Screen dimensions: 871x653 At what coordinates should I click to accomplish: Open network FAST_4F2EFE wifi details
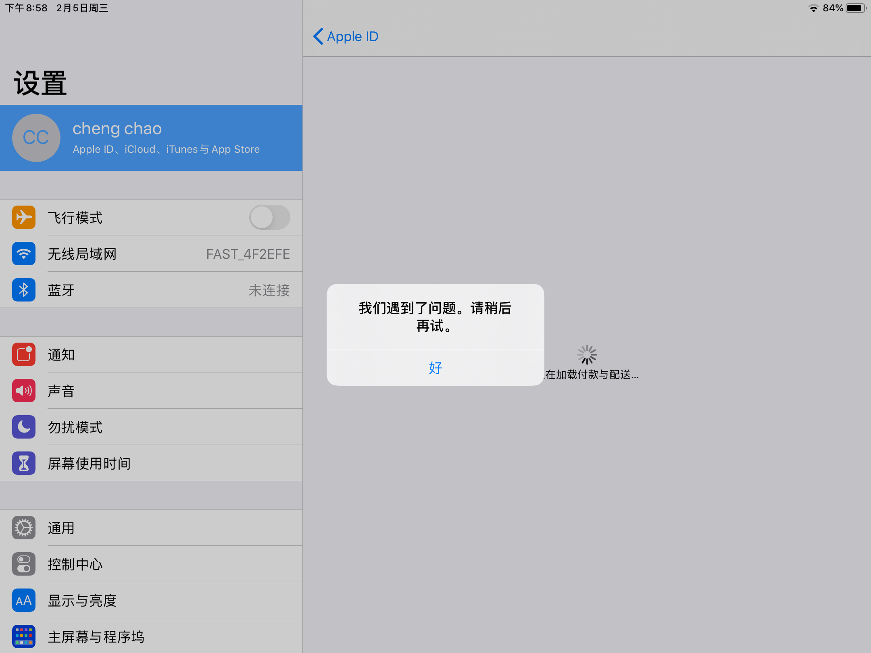248,254
